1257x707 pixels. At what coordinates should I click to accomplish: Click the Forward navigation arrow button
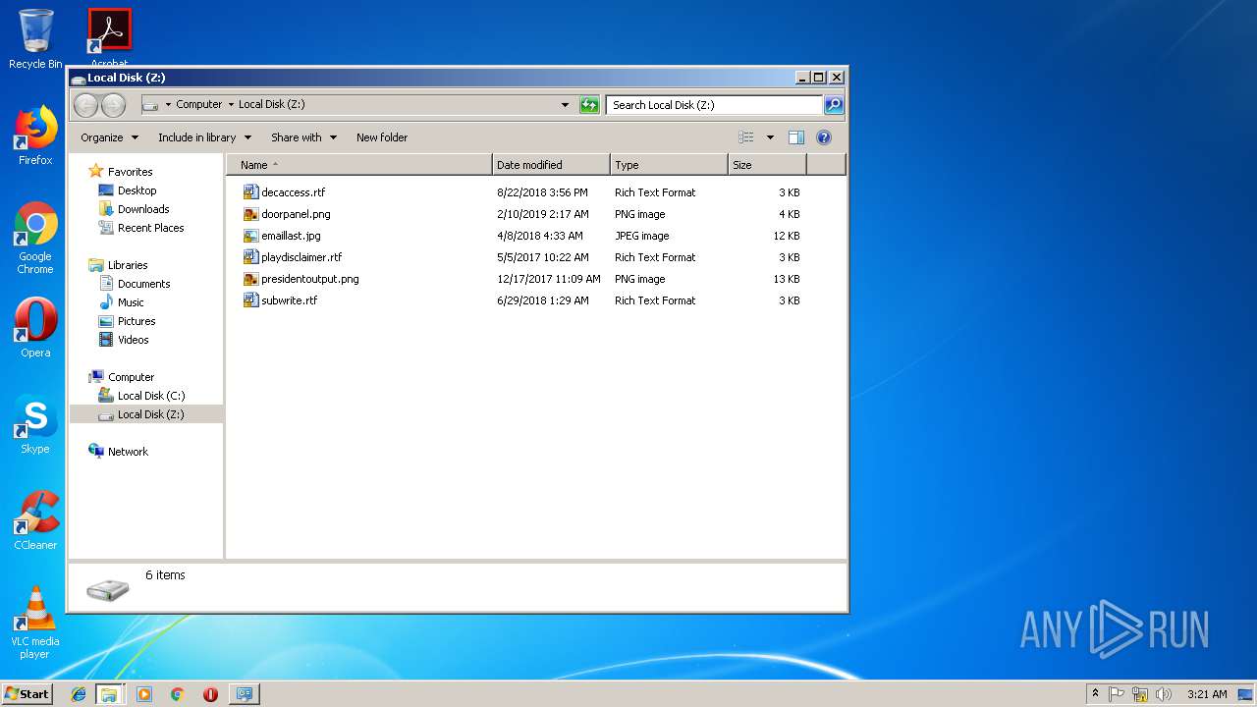[113, 105]
